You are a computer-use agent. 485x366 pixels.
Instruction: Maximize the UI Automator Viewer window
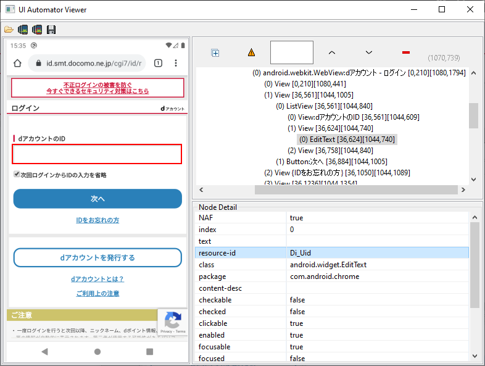pos(442,10)
